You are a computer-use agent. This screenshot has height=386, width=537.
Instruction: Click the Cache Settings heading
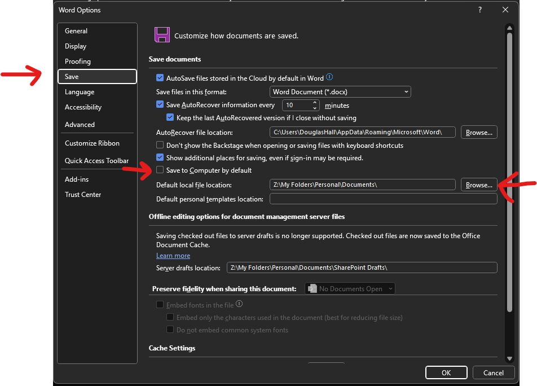click(172, 348)
